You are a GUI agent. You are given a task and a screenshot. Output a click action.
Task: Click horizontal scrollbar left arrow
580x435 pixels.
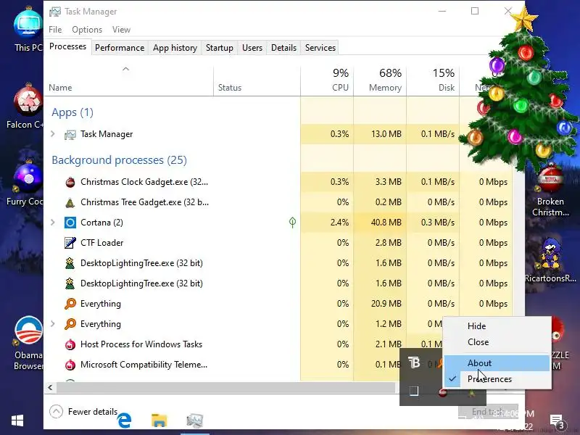[x=50, y=387]
